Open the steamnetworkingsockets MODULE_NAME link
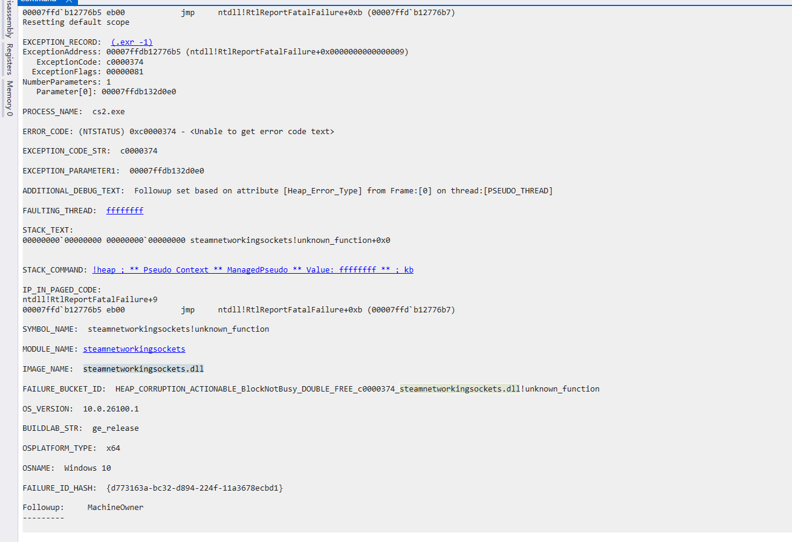Screen dimensions: 792x542 click(x=134, y=349)
